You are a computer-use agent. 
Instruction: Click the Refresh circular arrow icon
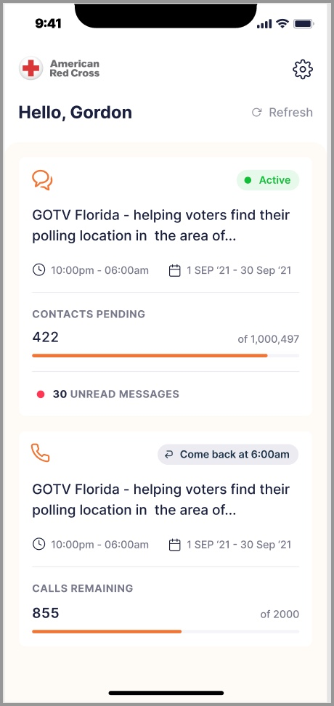(x=256, y=113)
